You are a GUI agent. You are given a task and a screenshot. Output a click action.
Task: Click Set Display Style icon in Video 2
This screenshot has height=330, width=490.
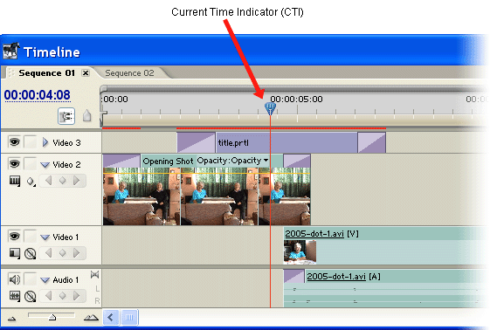tap(14, 181)
